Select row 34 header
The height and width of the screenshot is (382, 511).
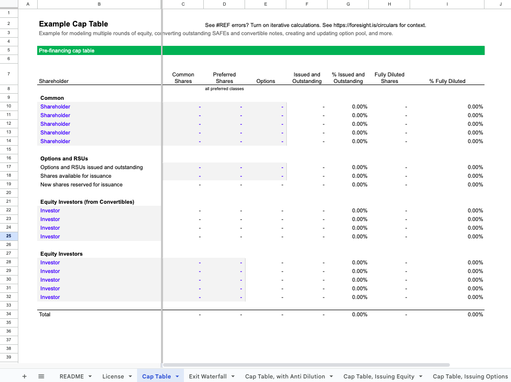tap(9, 314)
